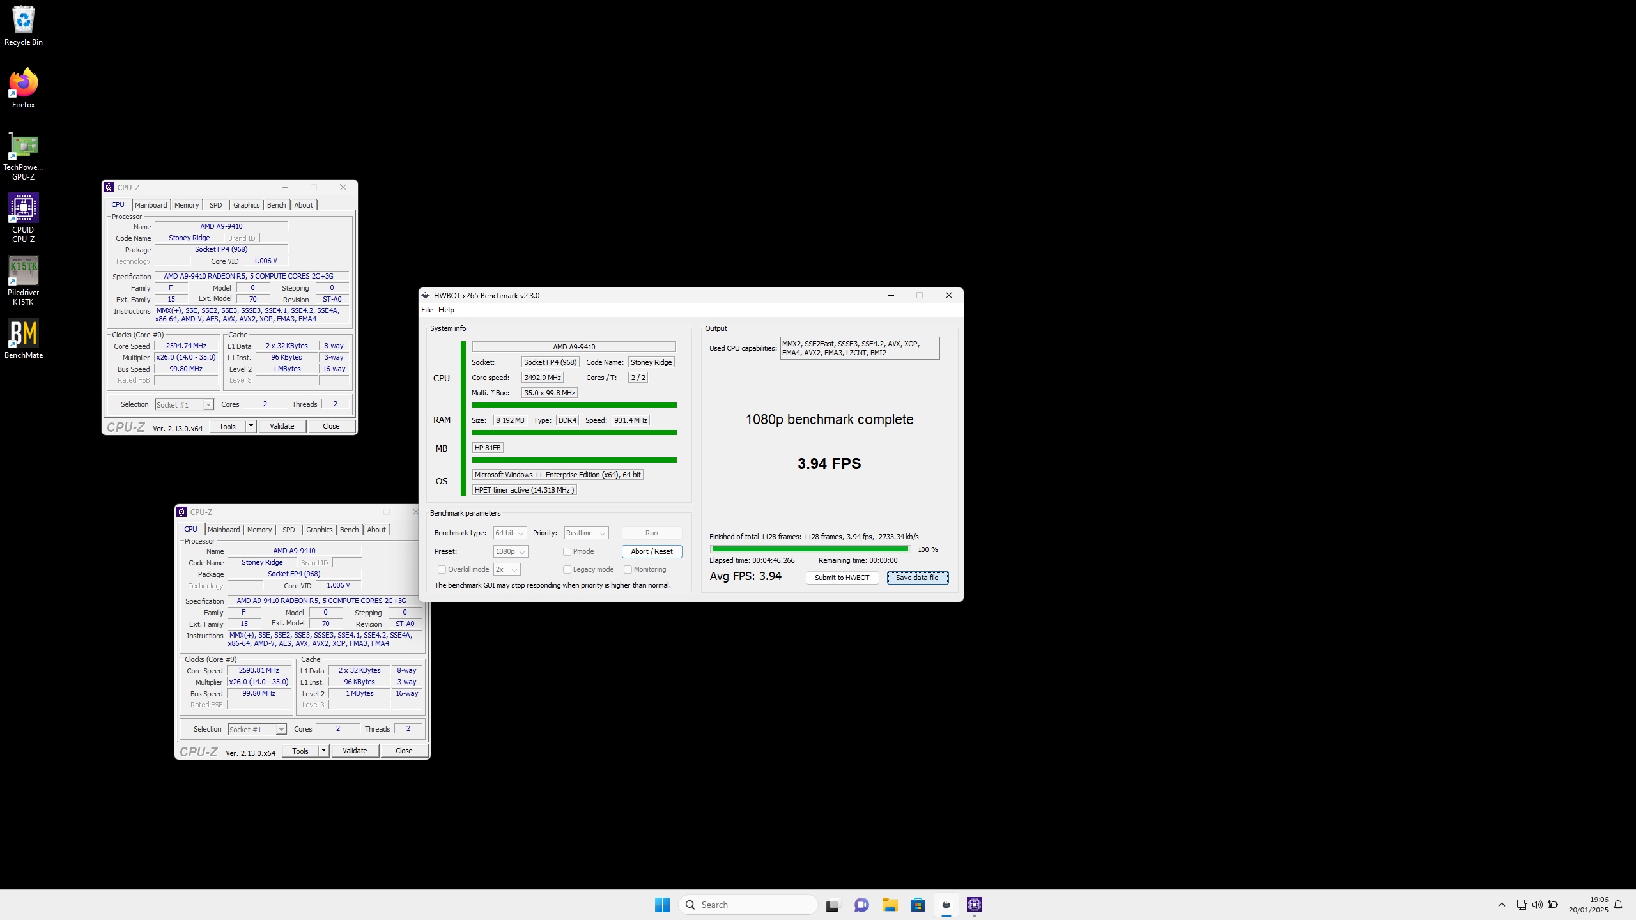
Task: Switch to About tab in lower CPU-Z
Action: tap(376, 530)
